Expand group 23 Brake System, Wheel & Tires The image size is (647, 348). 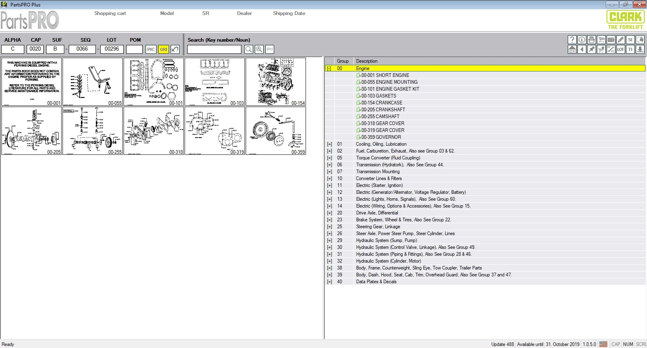click(330, 220)
